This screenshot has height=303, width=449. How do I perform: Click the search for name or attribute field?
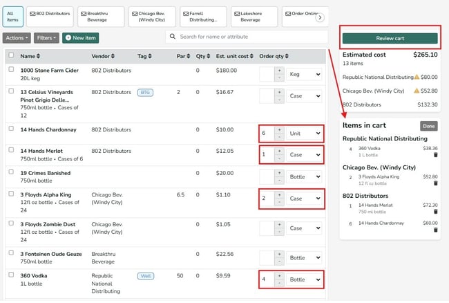(247, 36)
